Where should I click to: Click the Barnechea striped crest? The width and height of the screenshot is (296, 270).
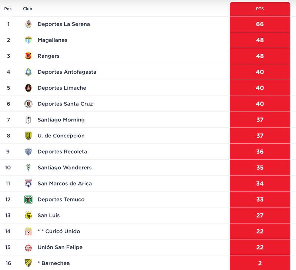(x=28, y=263)
